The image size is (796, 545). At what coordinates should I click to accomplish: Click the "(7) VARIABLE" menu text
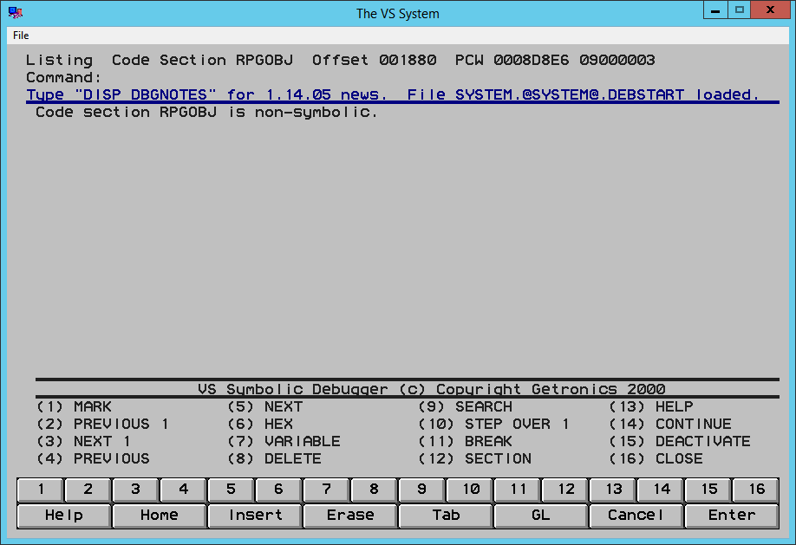pyautogui.click(x=284, y=442)
